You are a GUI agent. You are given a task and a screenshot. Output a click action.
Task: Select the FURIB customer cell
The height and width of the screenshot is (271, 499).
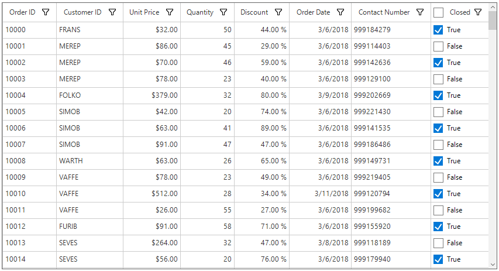tap(90, 227)
